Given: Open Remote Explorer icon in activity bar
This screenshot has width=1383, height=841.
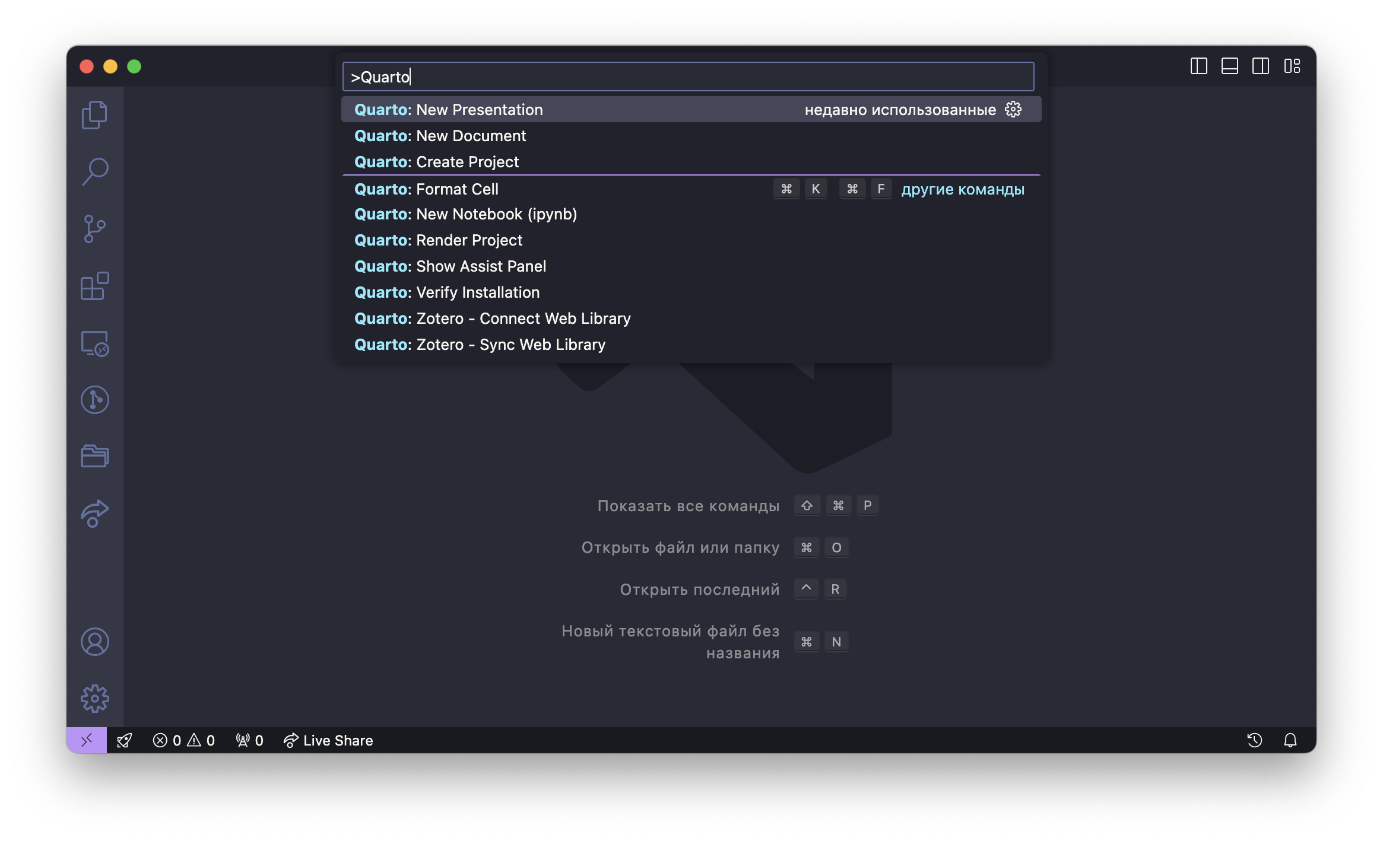Looking at the screenshot, I should pos(94,343).
